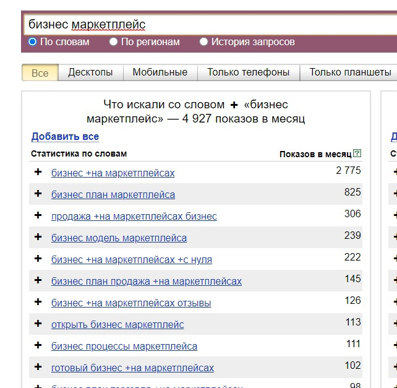Add 'продажа +на маркетплейсах бизнес' via plus icon

pyautogui.click(x=38, y=215)
